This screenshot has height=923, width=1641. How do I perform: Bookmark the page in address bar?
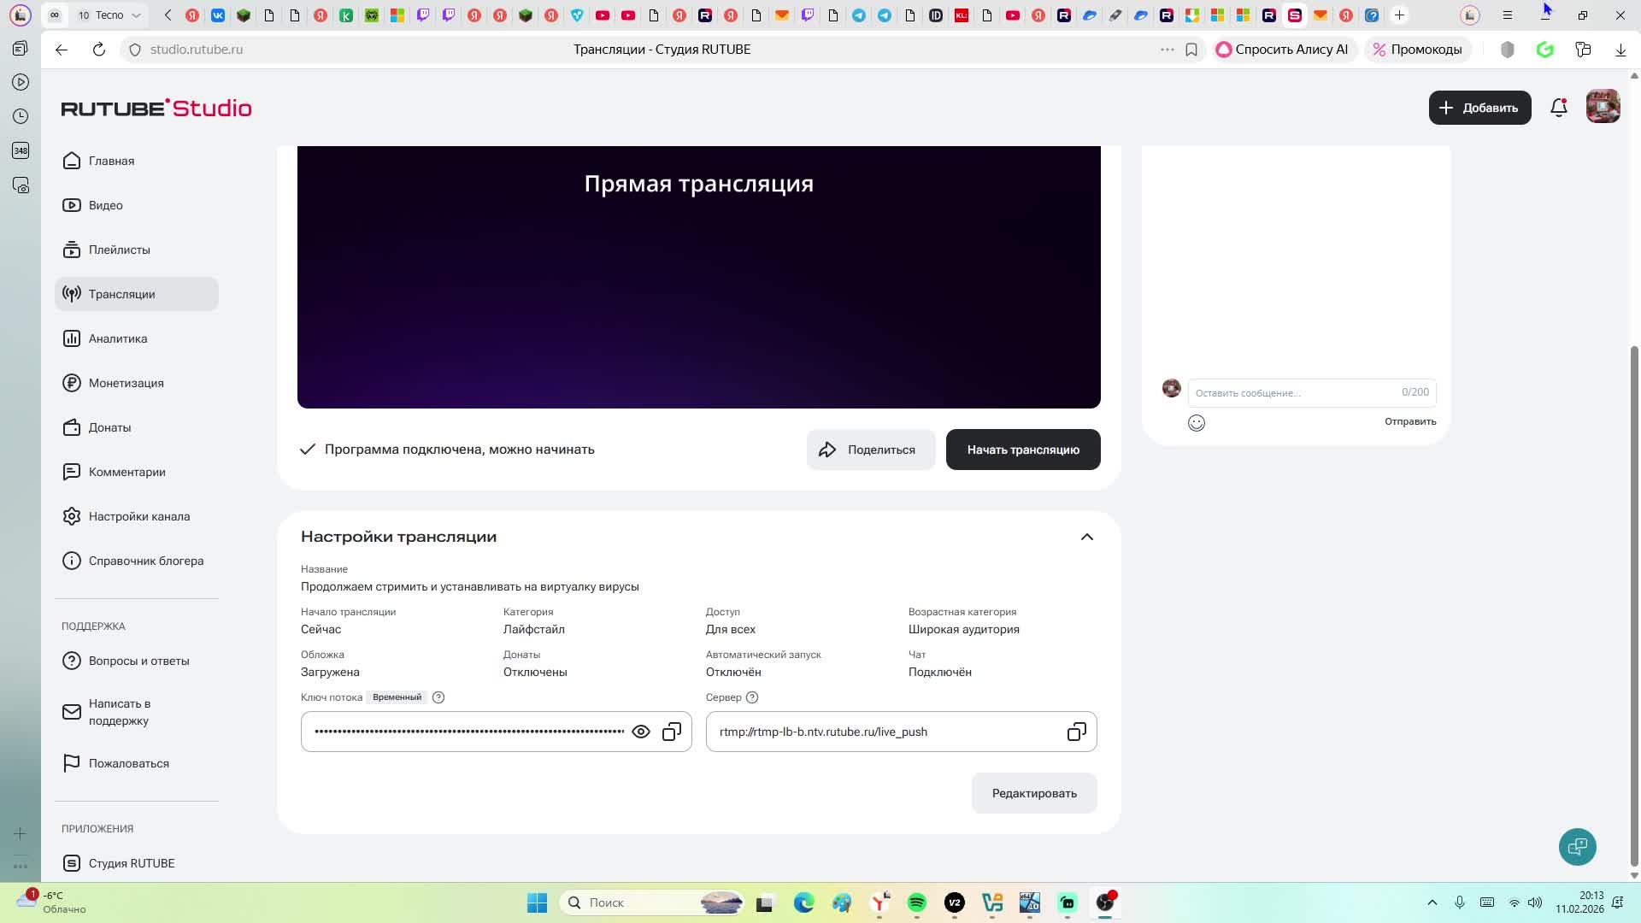coord(1191,50)
